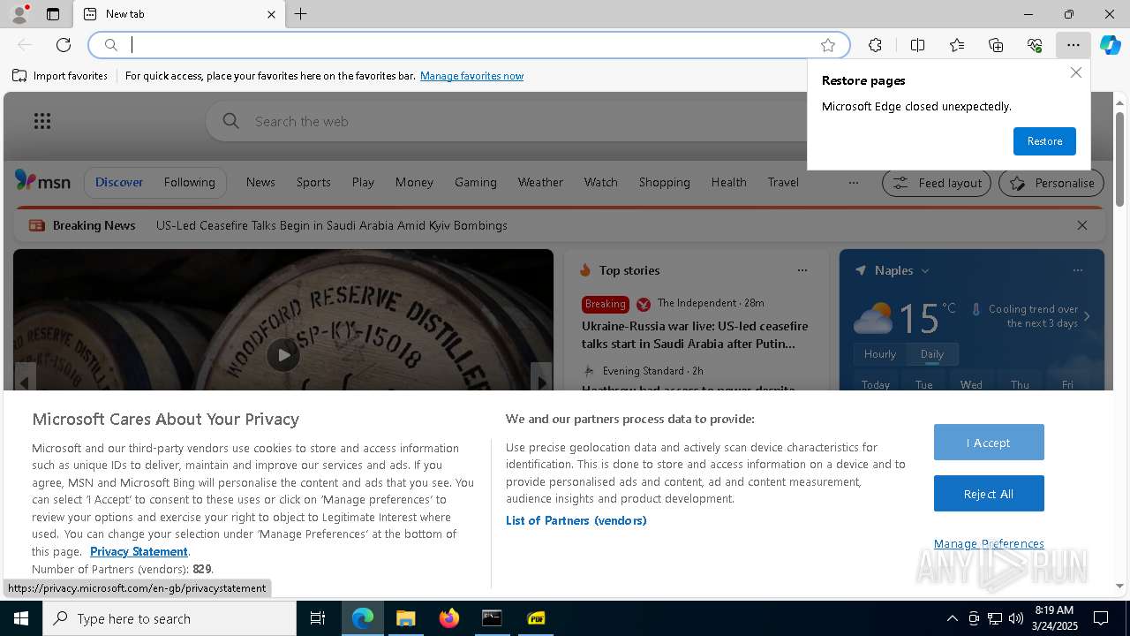The image size is (1130, 636).
Task: Open the Extensions puzzle icon
Action: point(875,45)
